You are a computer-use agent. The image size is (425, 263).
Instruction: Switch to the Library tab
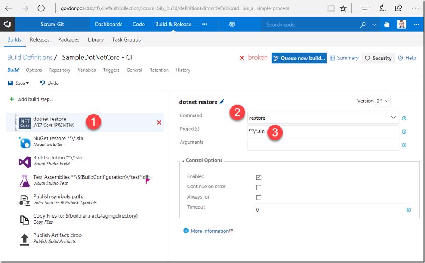coord(96,39)
